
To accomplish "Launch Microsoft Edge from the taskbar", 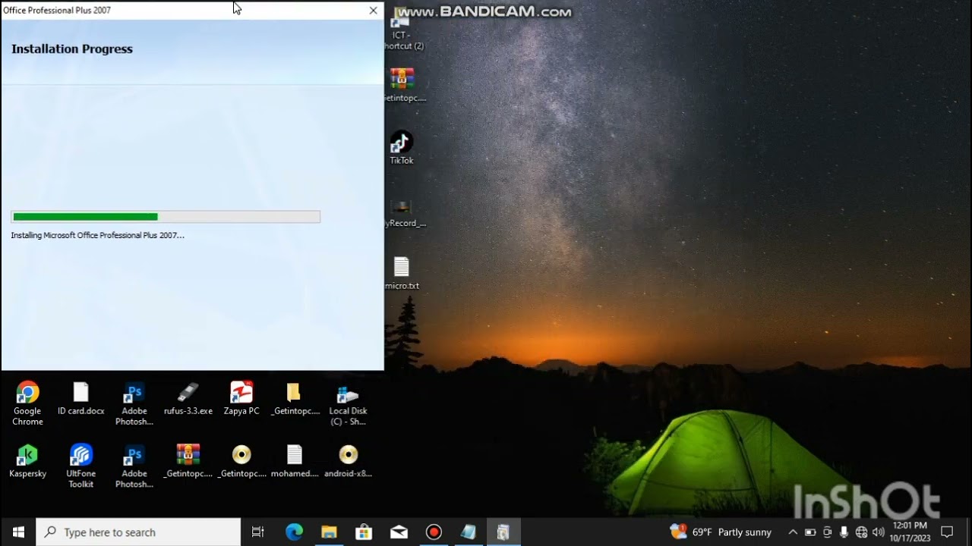I will (294, 532).
